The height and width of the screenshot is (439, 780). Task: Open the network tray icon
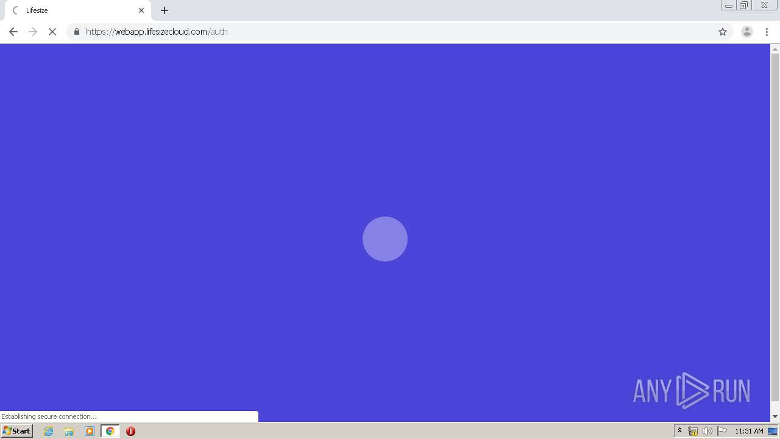tap(693, 431)
